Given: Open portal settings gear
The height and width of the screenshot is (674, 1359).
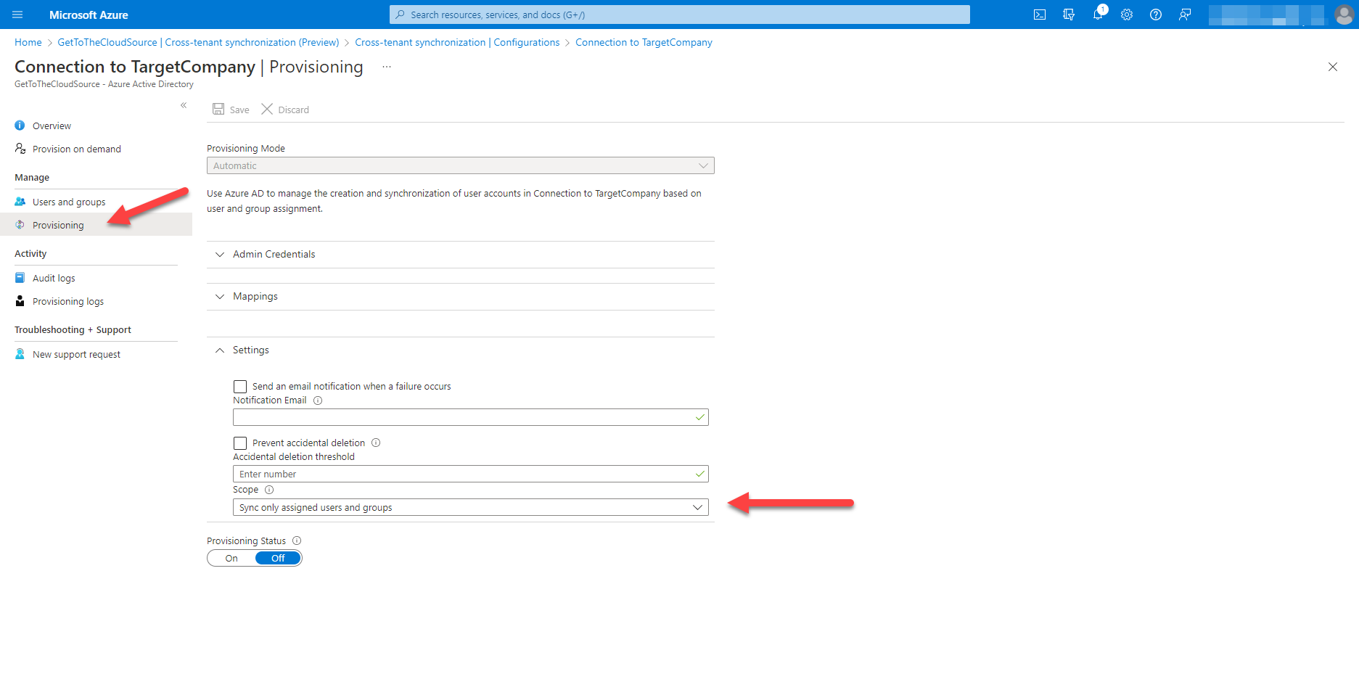Looking at the screenshot, I should [x=1127, y=15].
